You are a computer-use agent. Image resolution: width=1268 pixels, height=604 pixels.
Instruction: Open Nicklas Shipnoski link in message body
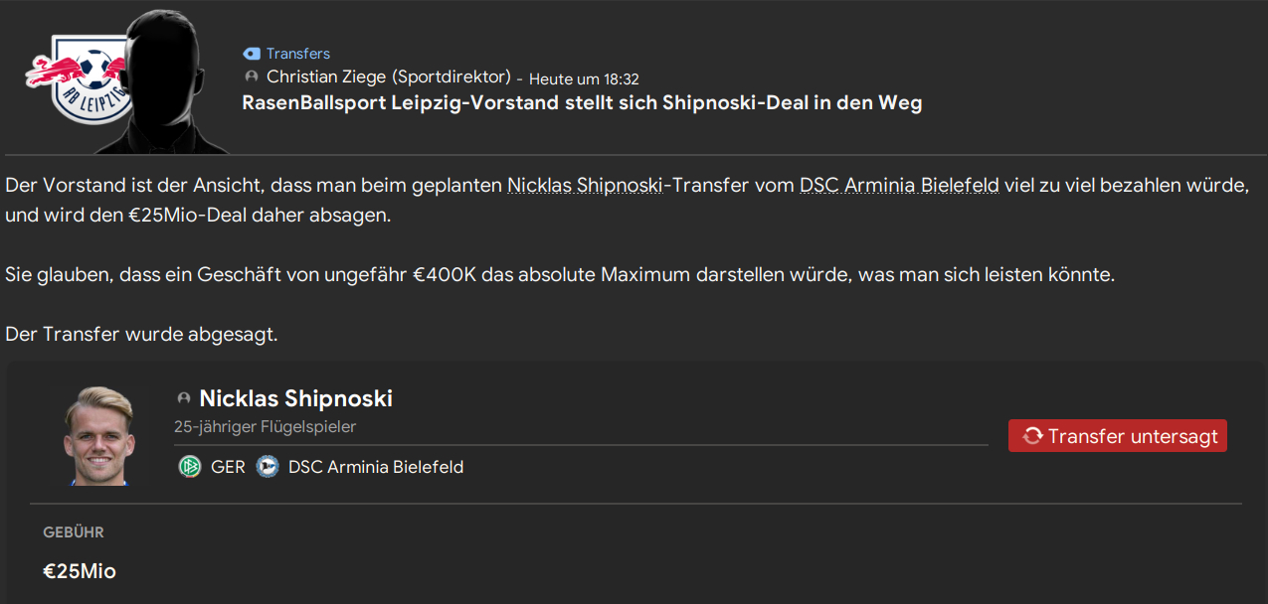pyautogui.click(x=585, y=185)
